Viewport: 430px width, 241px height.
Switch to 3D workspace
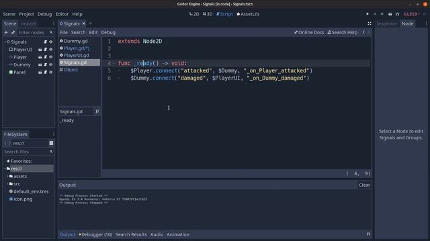click(x=208, y=14)
